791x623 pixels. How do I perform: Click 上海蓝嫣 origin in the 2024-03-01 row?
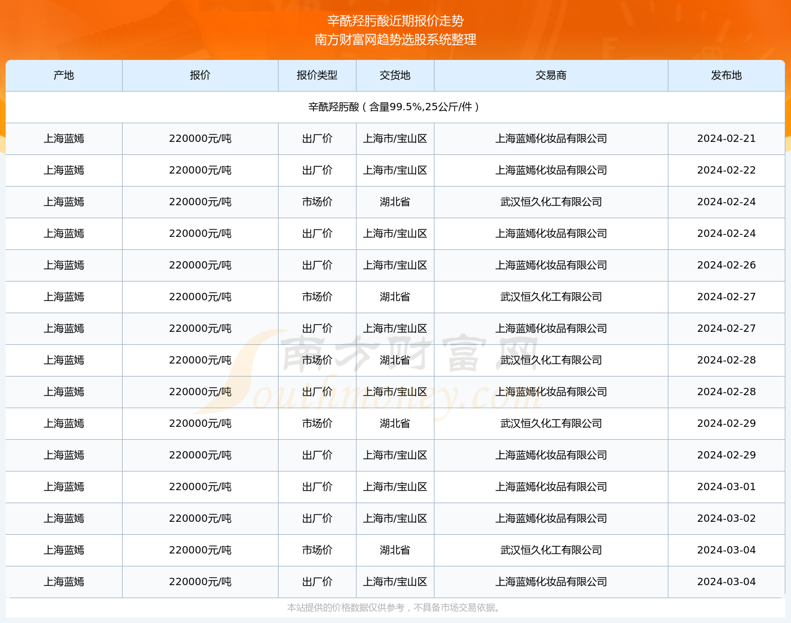[64, 487]
